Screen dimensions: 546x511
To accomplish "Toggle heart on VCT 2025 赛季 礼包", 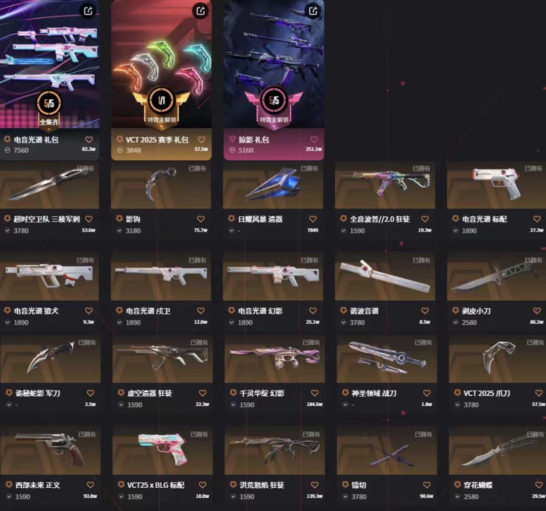I will pyautogui.click(x=201, y=140).
